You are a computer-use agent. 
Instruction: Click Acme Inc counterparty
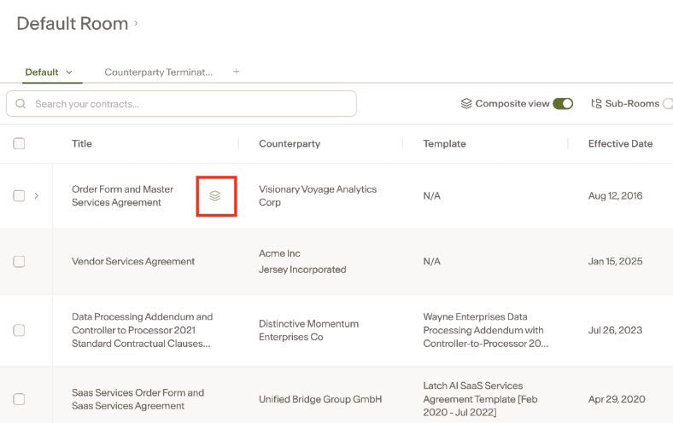(279, 253)
